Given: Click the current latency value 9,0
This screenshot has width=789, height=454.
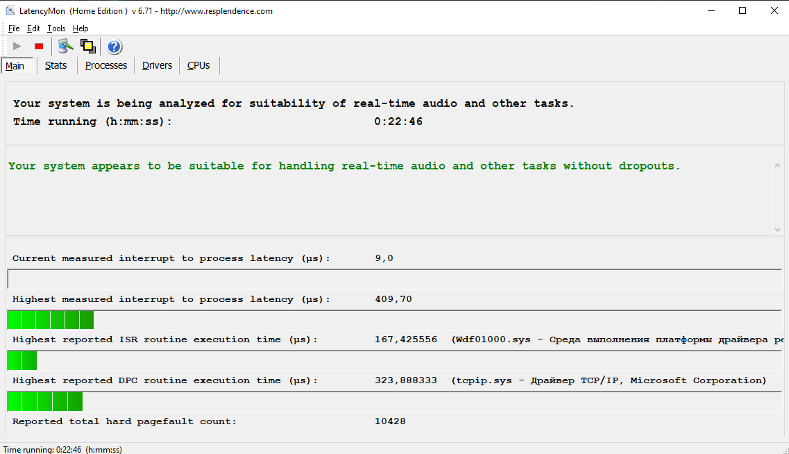Looking at the screenshot, I should pos(384,258).
